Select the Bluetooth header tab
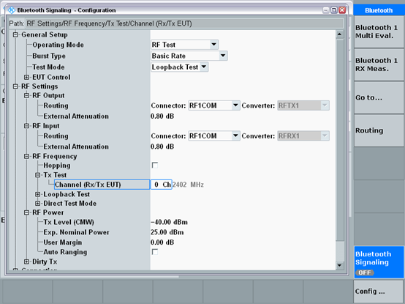This screenshot has width=405, height=304. [x=379, y=10]
